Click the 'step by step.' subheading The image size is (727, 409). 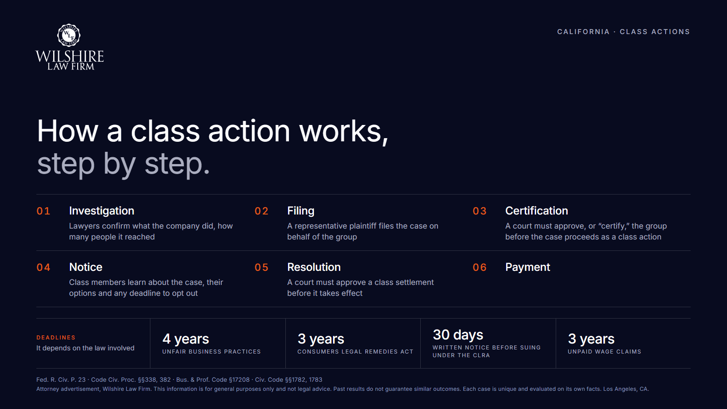pyautogui.click(x=124, y=164)
